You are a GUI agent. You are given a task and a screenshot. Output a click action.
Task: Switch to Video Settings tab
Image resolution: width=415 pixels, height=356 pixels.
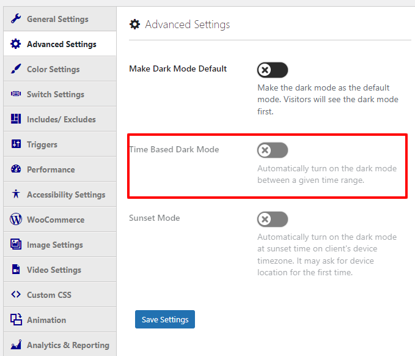click(x=60, y=269)
